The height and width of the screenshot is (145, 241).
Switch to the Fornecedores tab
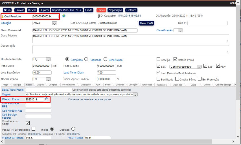(x=69, y=84)
